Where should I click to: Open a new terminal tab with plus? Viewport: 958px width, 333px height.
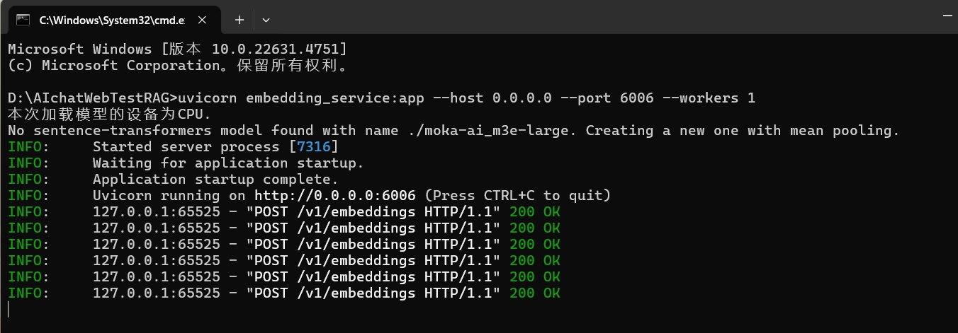239,20
